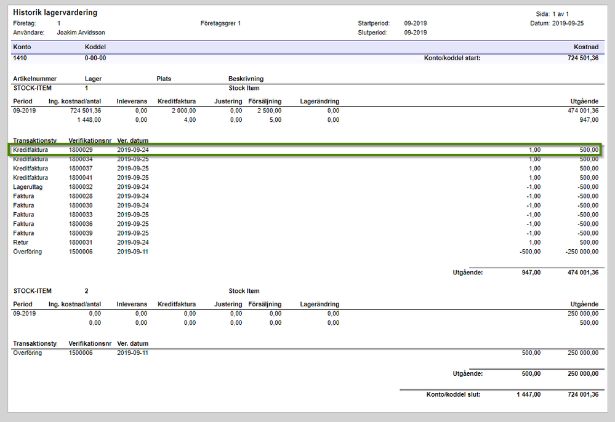Click Faktura verification number 1800039

81,233
